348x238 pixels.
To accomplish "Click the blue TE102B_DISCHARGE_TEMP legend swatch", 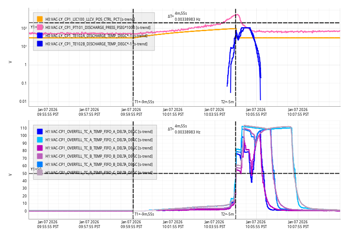I will click(40, 44).
